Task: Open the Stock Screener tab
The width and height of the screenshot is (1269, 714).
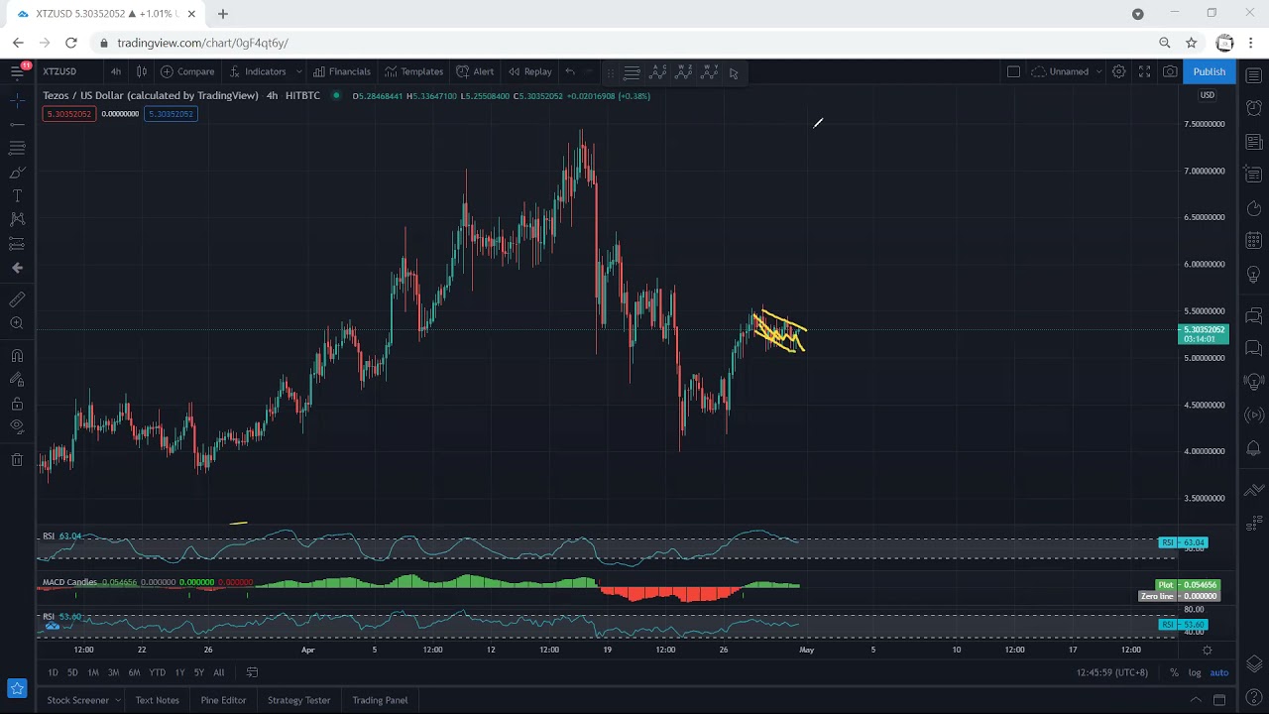Action: (x=77, y=700)
